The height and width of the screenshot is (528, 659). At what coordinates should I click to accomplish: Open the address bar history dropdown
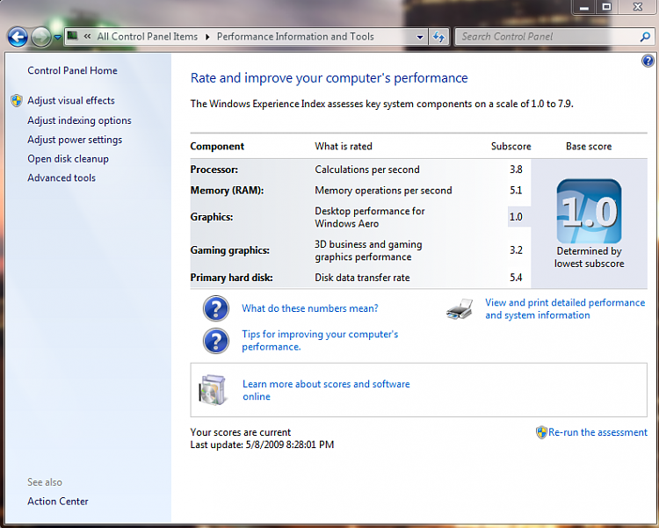pyautogui.click(x=419, y=37)
